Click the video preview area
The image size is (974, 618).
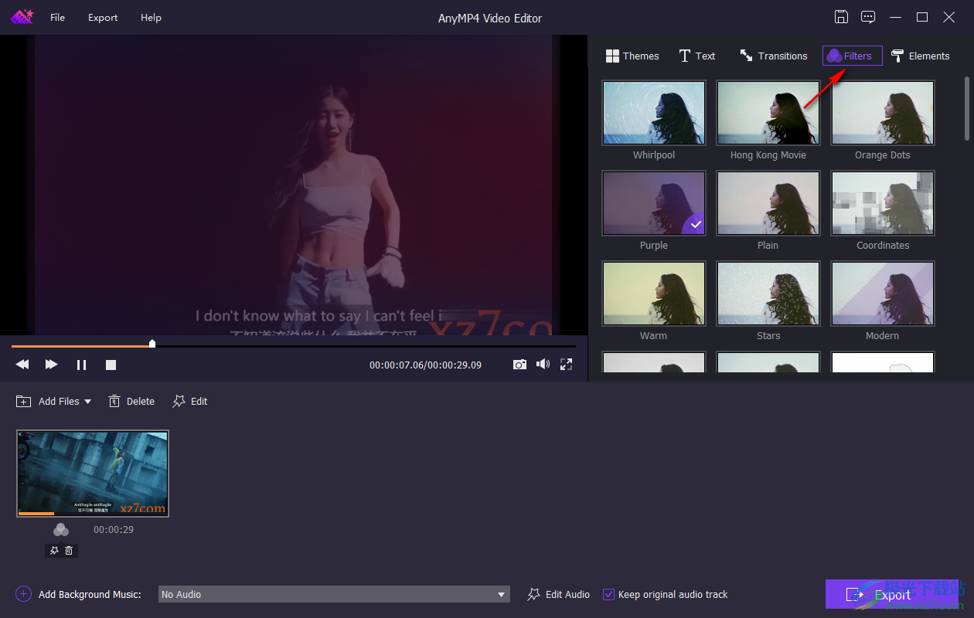pos(294,185)
